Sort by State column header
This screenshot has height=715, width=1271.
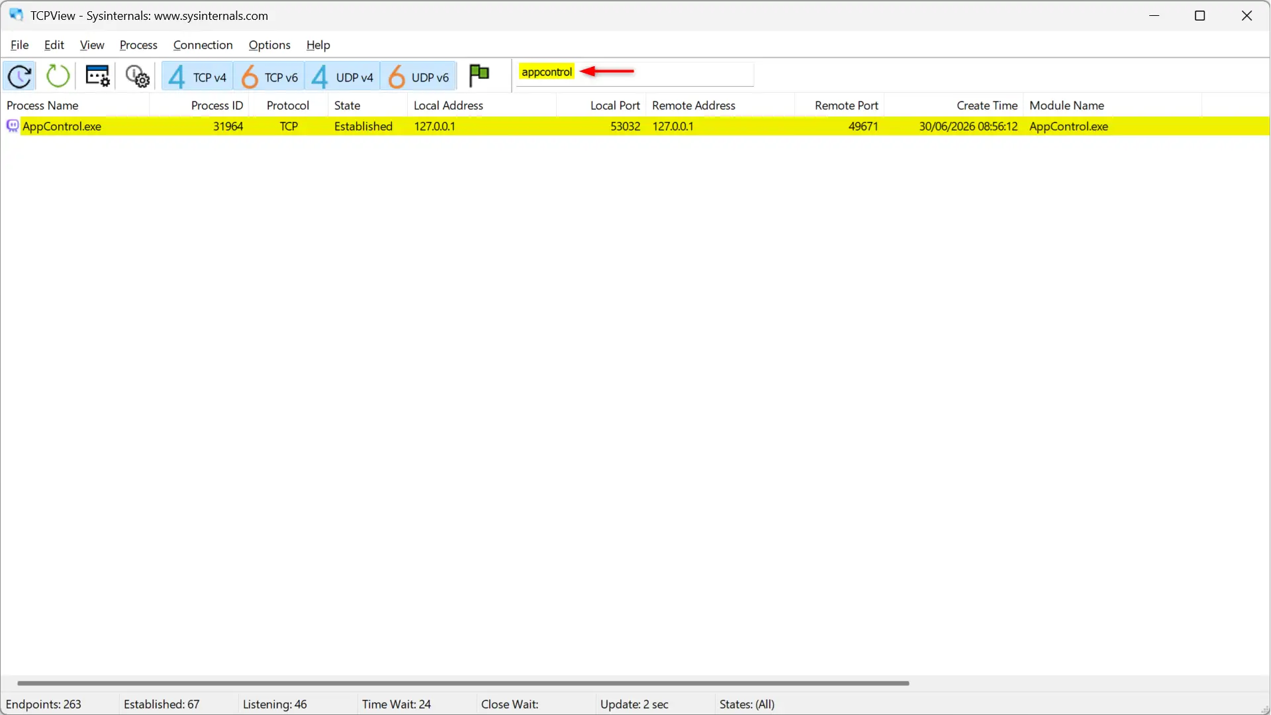(367, 105)
